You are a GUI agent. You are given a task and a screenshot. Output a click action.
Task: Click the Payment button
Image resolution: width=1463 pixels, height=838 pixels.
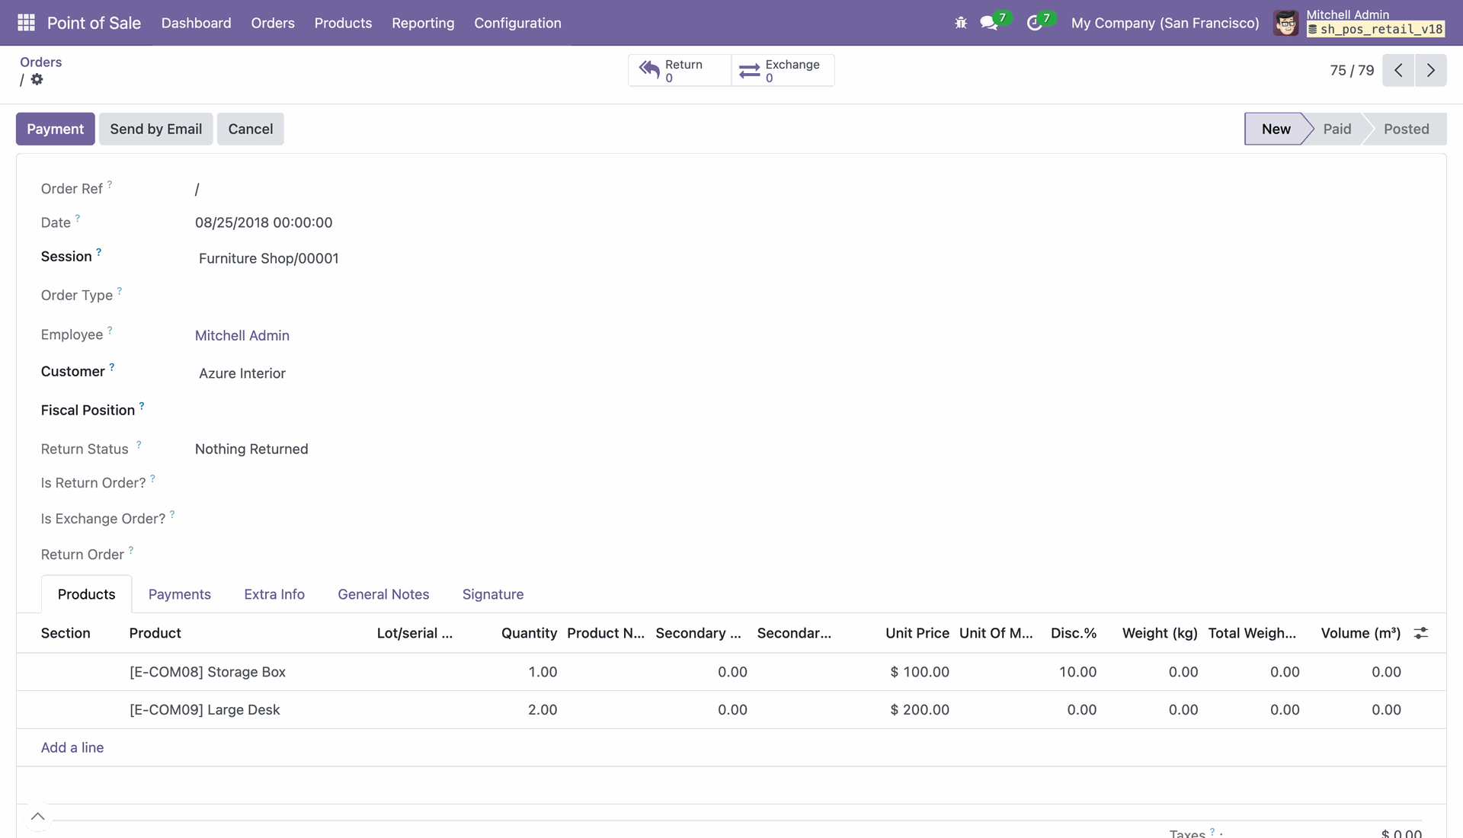(x=56, y=129)
